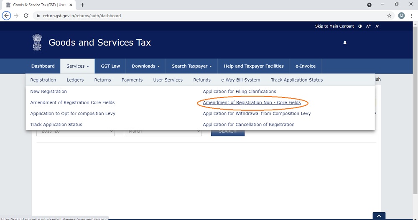Close the Goods & Service Tax tab
Screen dimensions: 418x220
71,5
